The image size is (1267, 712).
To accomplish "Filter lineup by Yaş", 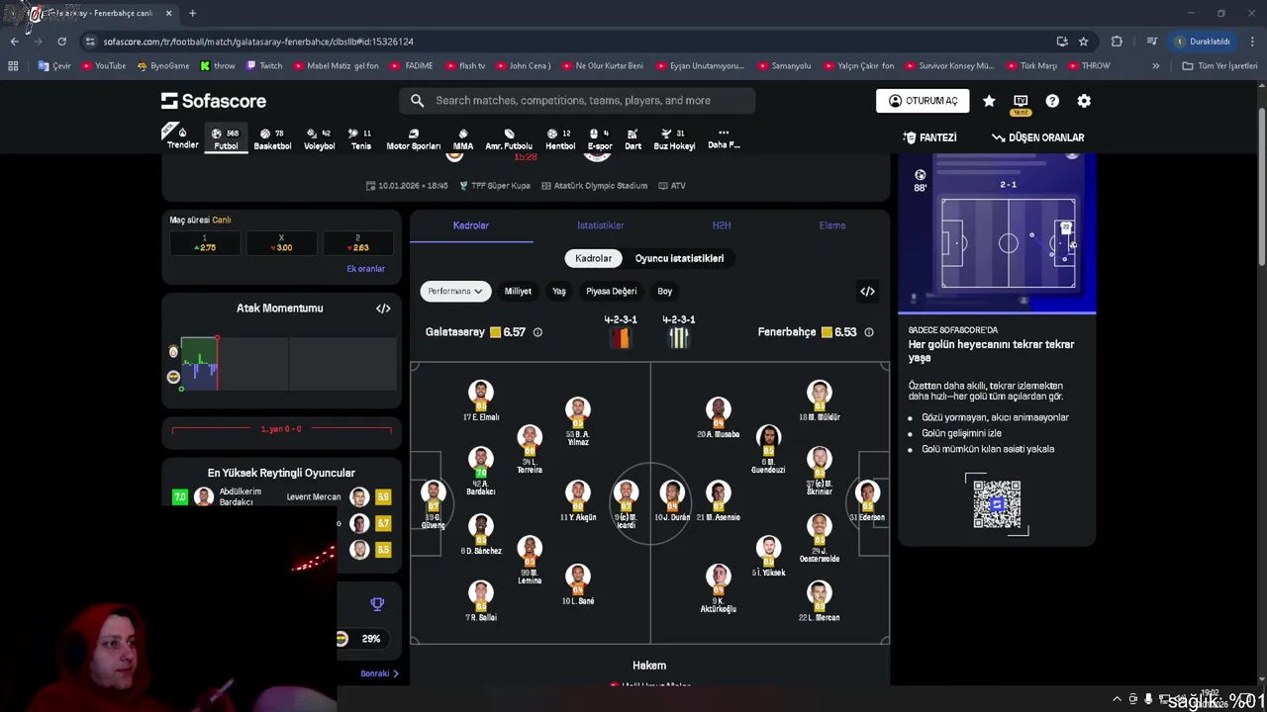I will pos(558,291).
